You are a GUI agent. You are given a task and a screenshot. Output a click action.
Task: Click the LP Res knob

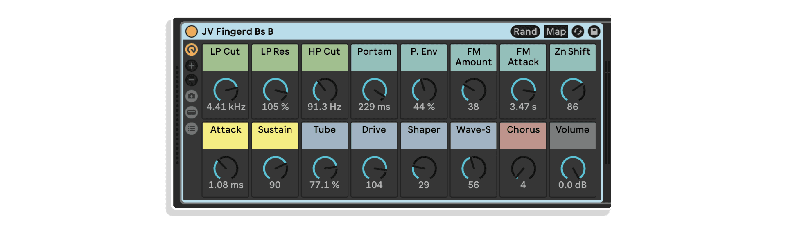click(275, 90)
